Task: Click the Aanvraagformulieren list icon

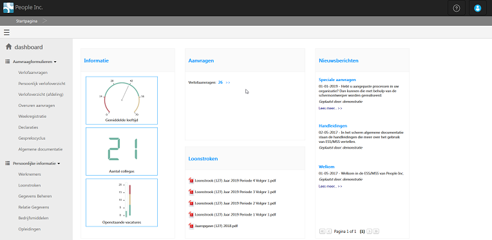Action: pyautogui.click(x=8, y=62)
